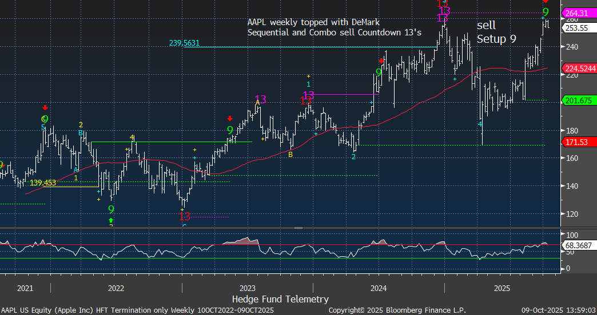Viewport: 597px width, 315px height.
Task: Click the Hedge Fund Telemetry label
Action: (x=280, y=299)
